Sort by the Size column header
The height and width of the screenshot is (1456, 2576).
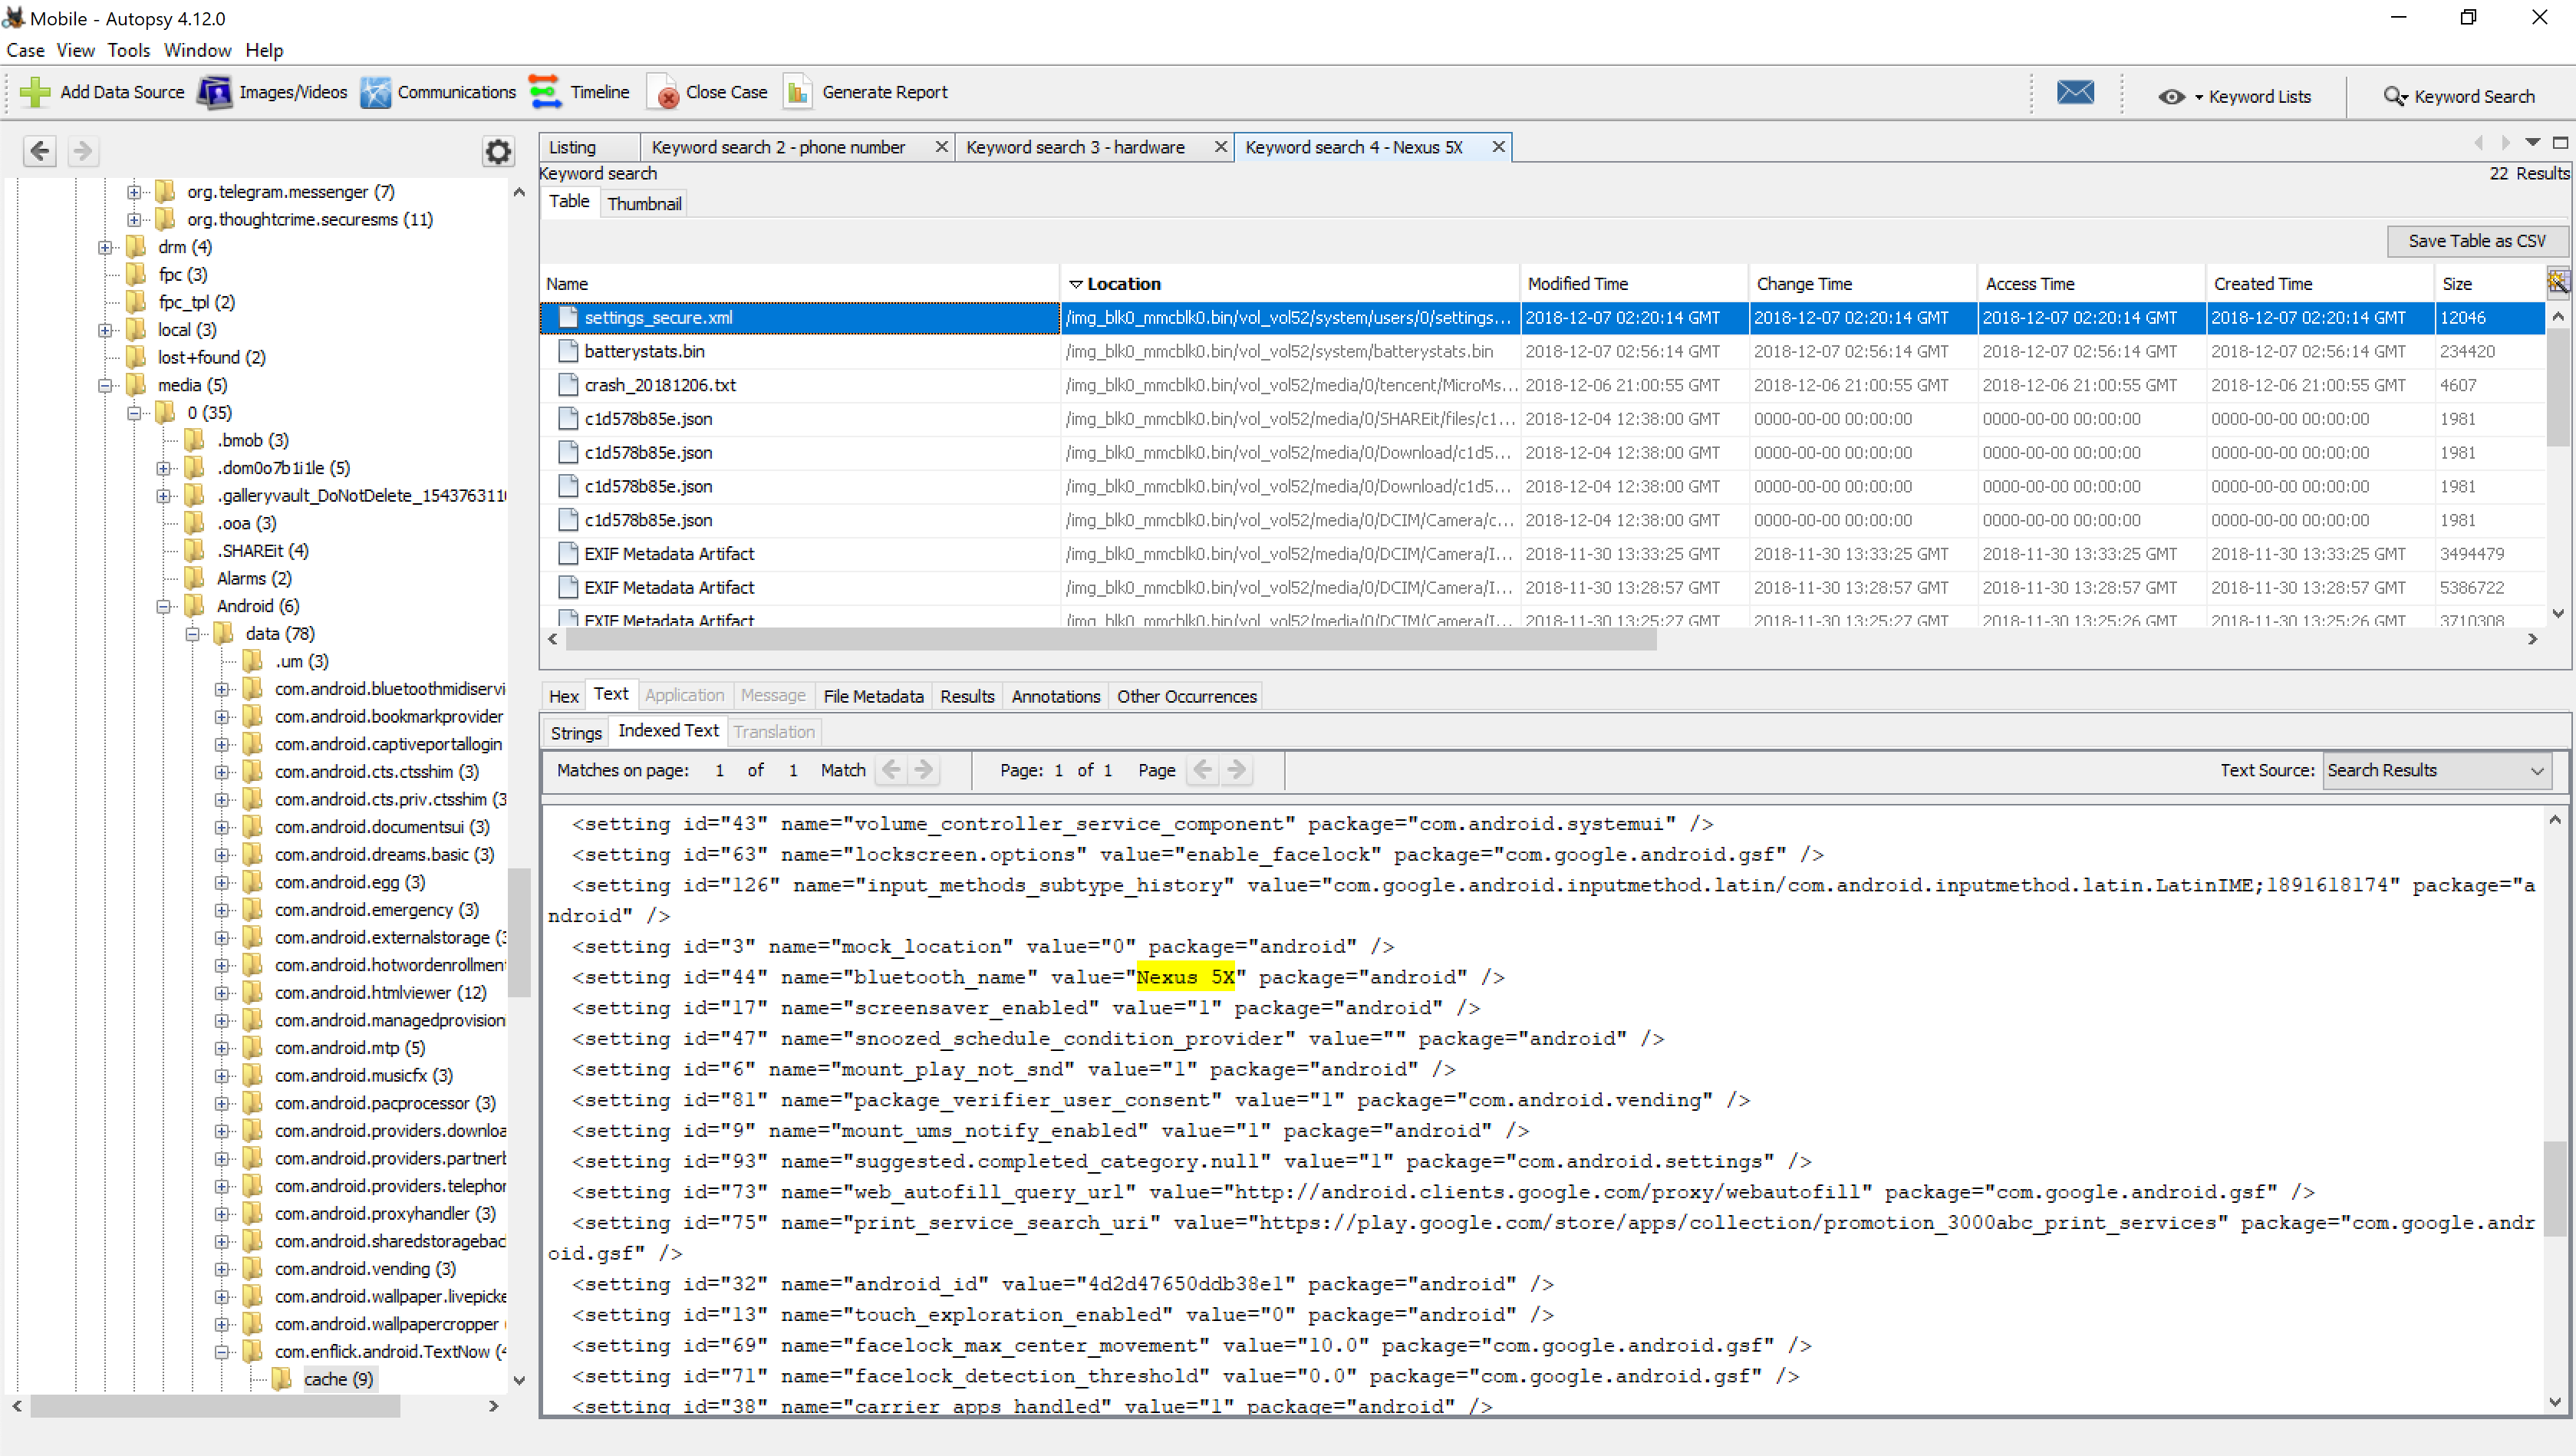[x=2490, y=284]
